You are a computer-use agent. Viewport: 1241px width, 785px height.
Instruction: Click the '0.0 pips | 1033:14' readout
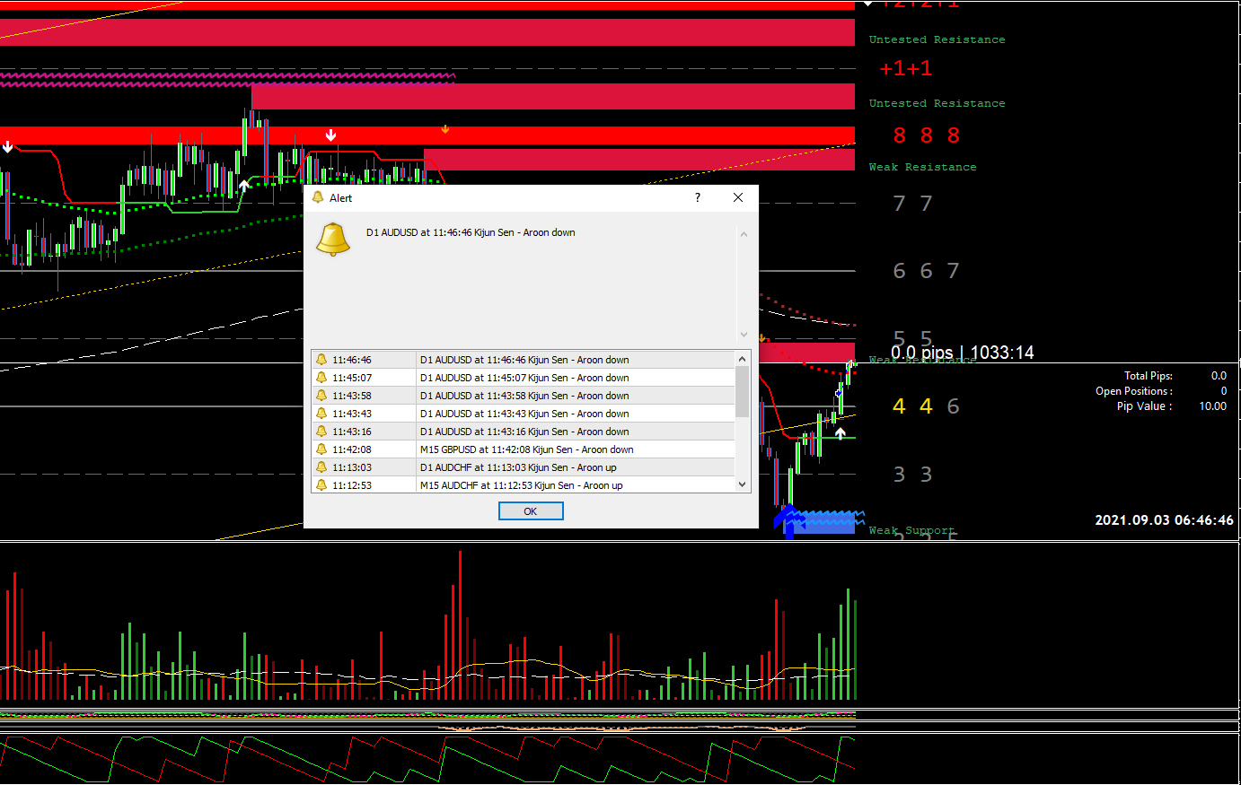pos(962,353)
